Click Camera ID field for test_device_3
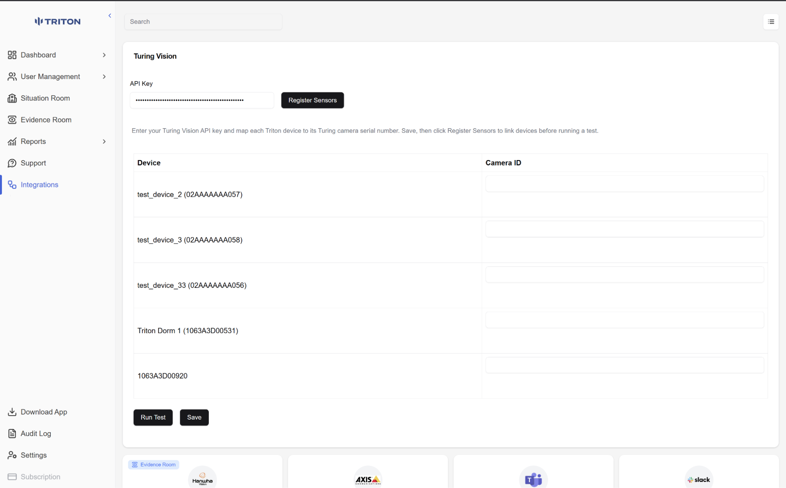 (x=624, y=229)
